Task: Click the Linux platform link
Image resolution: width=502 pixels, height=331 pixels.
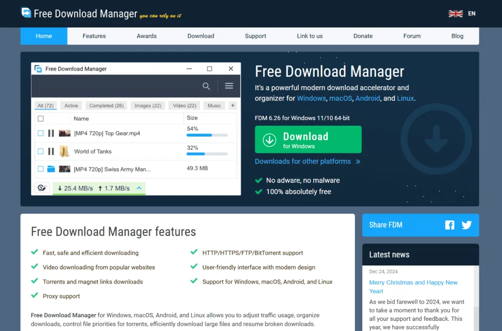Action: 405,98
